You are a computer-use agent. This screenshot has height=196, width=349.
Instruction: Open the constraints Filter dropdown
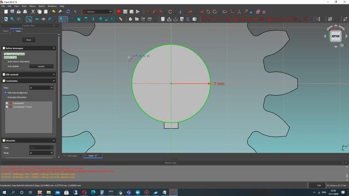click(41, 88)
